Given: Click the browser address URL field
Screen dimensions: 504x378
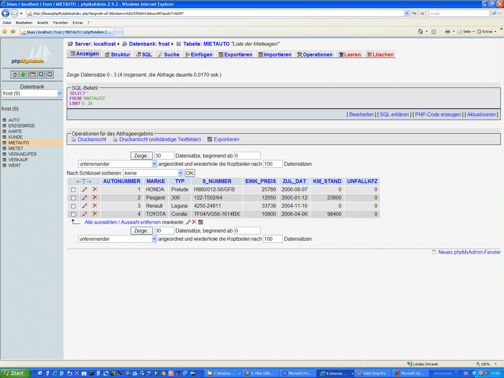Looking at the screenshot, I should click(x=217, y=13).
